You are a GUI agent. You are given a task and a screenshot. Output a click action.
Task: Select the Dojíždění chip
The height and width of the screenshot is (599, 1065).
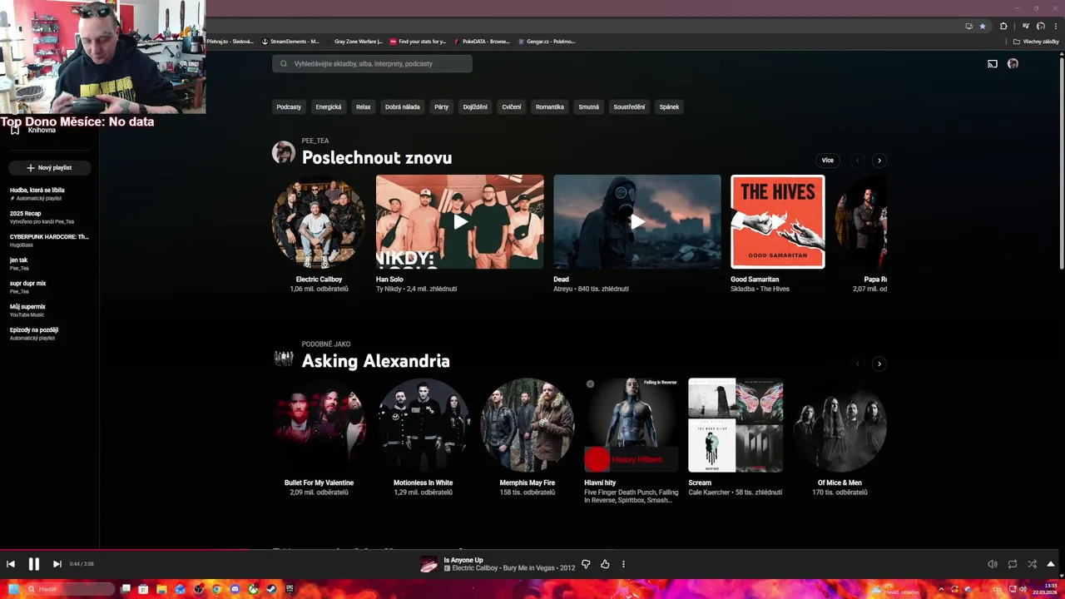coord(475,107)
